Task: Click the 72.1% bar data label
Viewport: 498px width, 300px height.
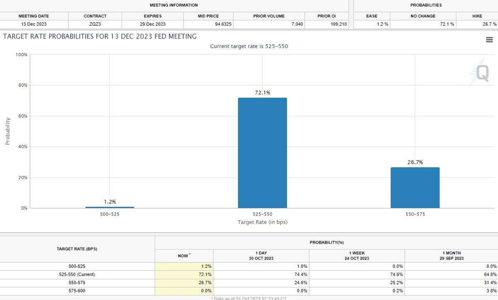Action: [262, 93]
